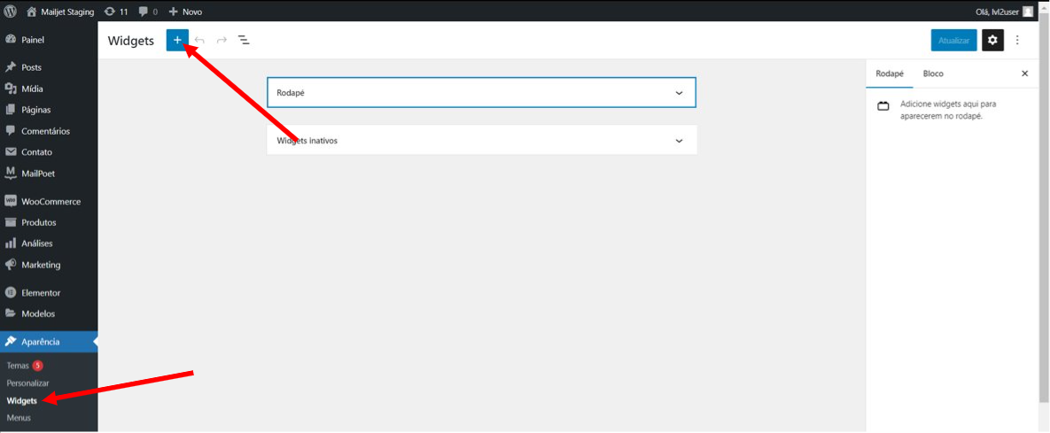Close the settings sidebar panel
The image size is (1050, 433).
[1024, 73]
